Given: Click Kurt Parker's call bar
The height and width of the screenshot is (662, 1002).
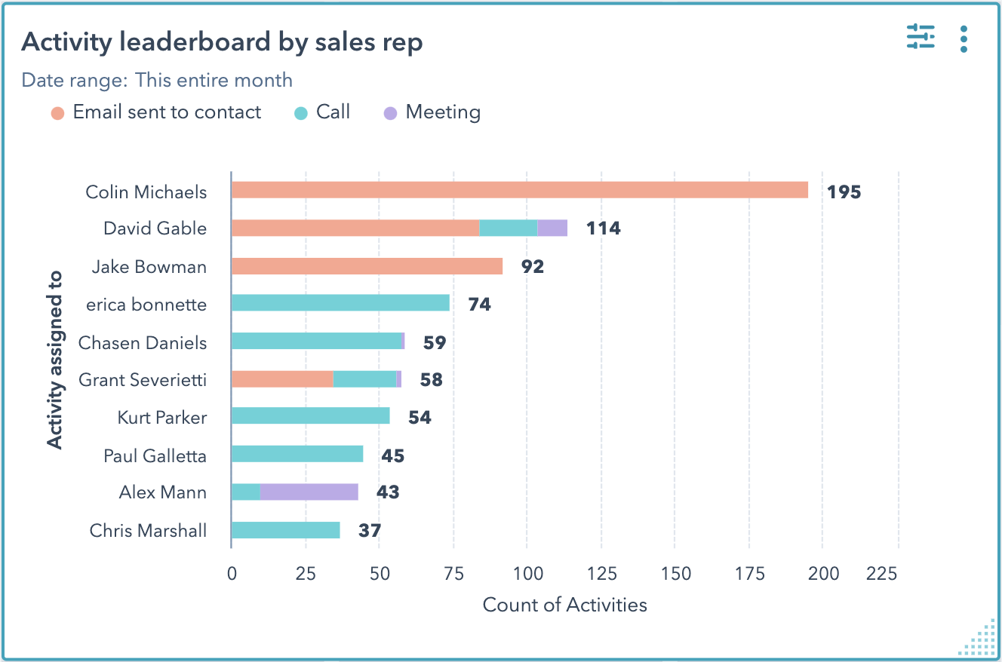Looking at the screenshot, I should [310, 416].
